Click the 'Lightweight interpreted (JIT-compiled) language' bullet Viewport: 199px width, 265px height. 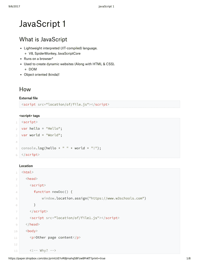click(x=61, y=48)
